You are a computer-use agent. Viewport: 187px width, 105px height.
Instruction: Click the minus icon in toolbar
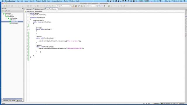click(x=102, y=6)
